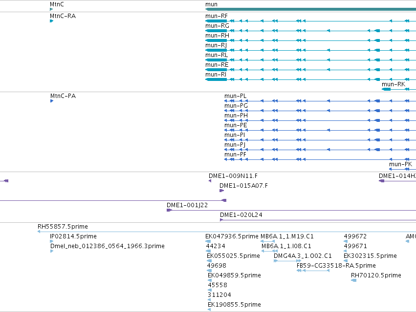
Task: Select the MtnC-RA transcript label
Action: (63, 16)
